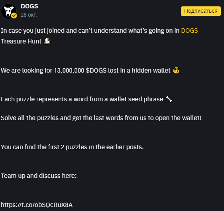Image resolution: width=224 pixels, height=211 pixels.
Task: Click the bone emoji
Action: (169, 99)
